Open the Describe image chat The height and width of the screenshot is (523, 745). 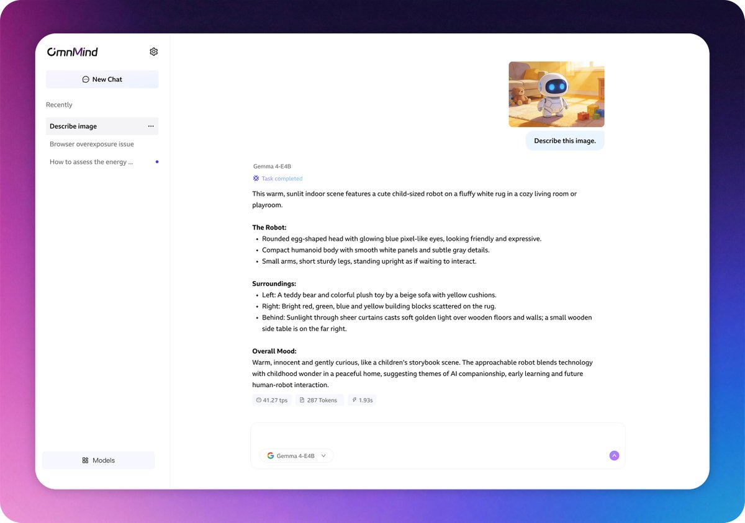coord(102,126)
